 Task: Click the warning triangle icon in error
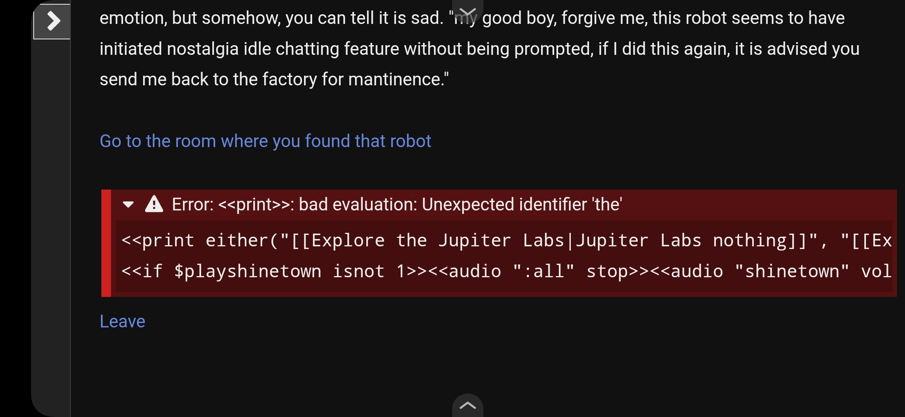154,204
